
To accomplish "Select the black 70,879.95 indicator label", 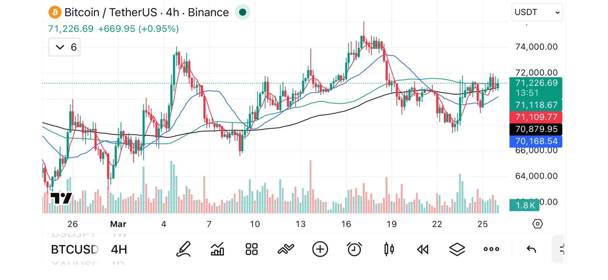I will pyautogui.click(x=536, y=129).
